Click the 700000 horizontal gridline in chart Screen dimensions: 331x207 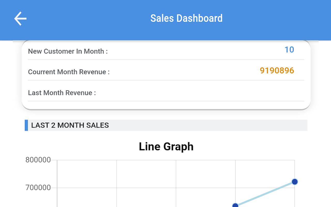146,188
